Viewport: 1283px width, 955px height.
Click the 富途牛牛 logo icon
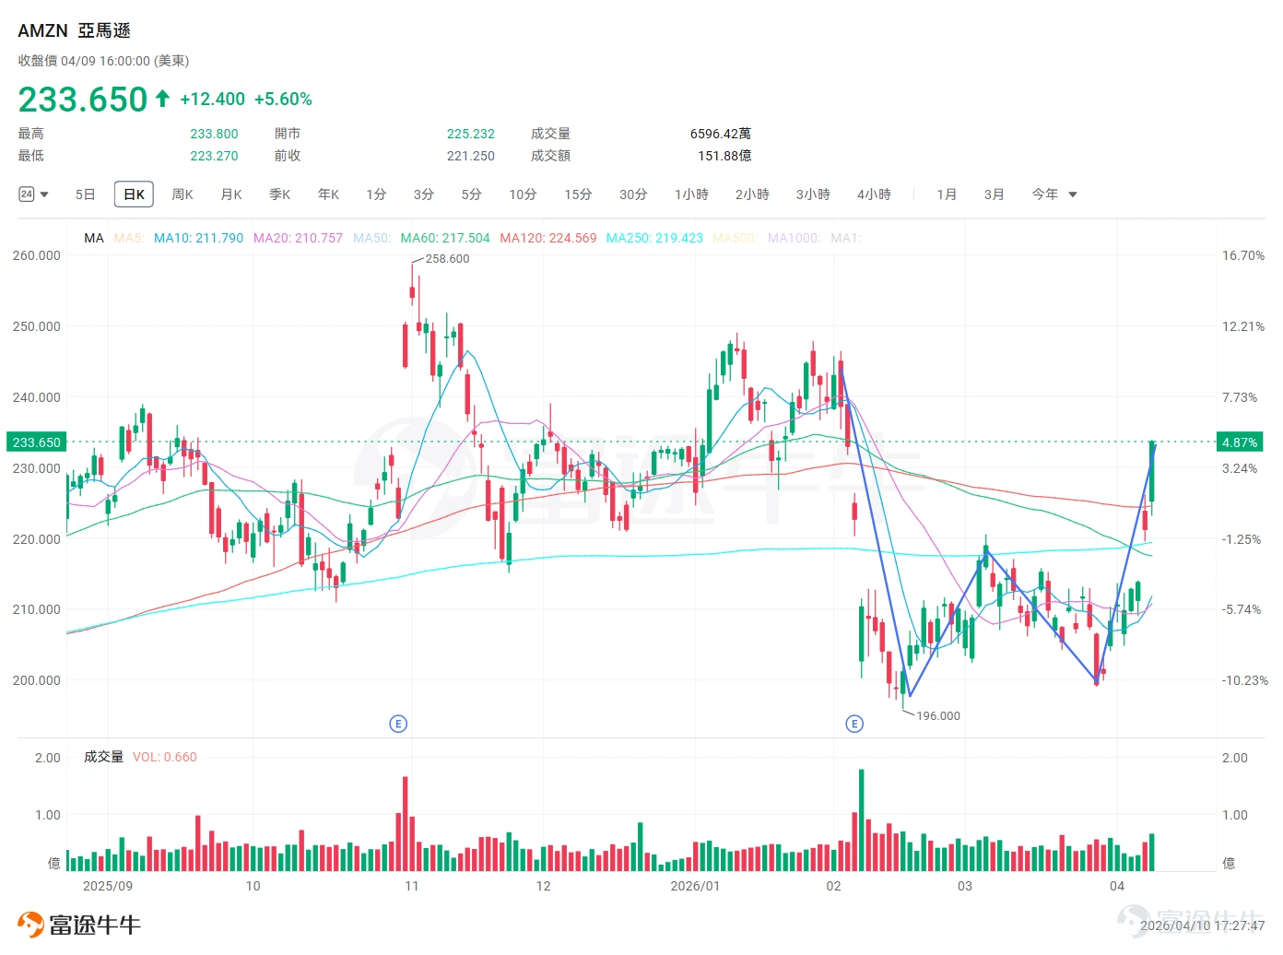31,925
